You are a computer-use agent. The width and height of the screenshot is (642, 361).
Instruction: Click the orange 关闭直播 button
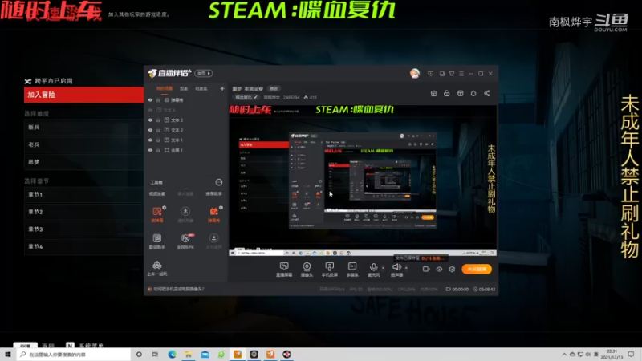pos(477,269)
